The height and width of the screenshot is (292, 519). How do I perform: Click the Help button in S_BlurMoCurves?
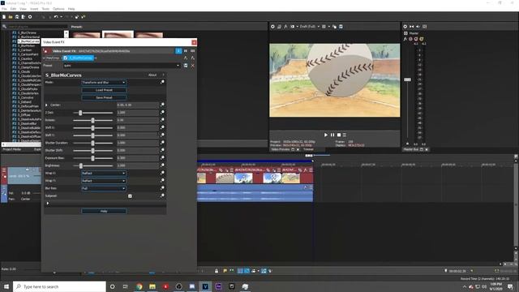coord(104,211)
